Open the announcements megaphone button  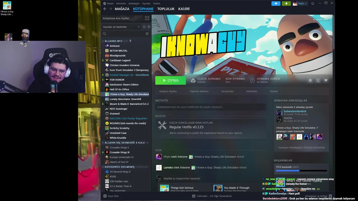tap(276, 3)
